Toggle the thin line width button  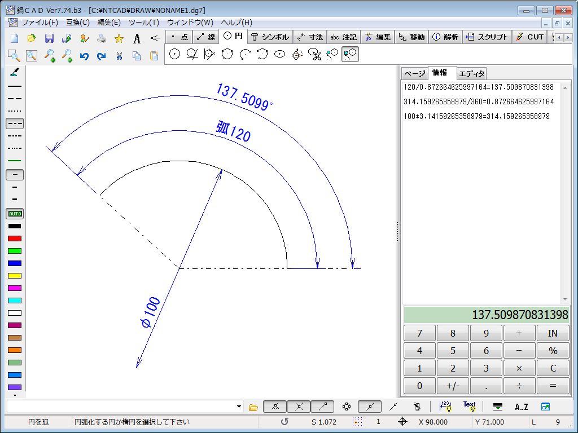coord(15,175)
